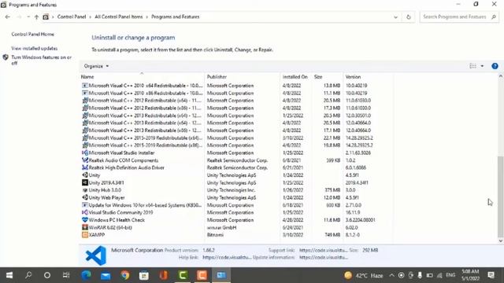
Task: Open the recent locations dropdown arrow
Action: click(x=28, y=17)
